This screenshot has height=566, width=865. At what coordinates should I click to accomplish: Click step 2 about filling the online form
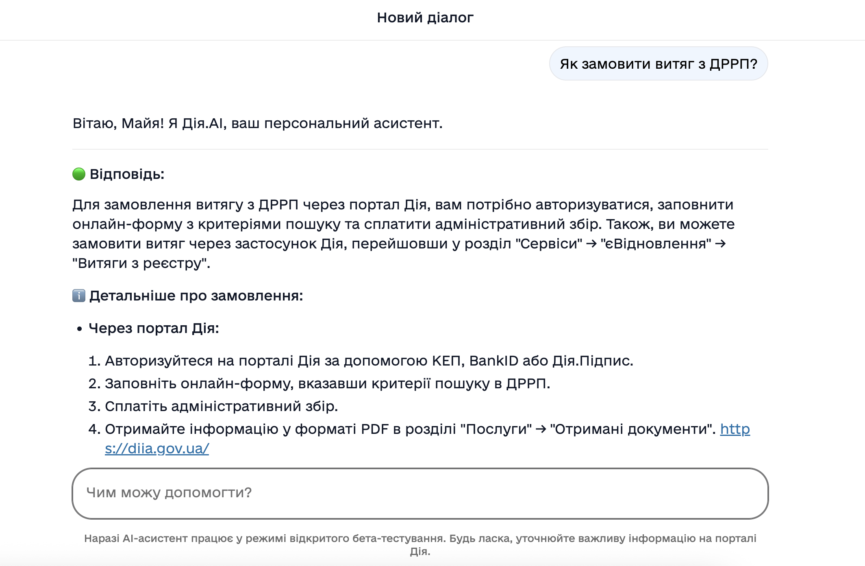tap(327, 383)
